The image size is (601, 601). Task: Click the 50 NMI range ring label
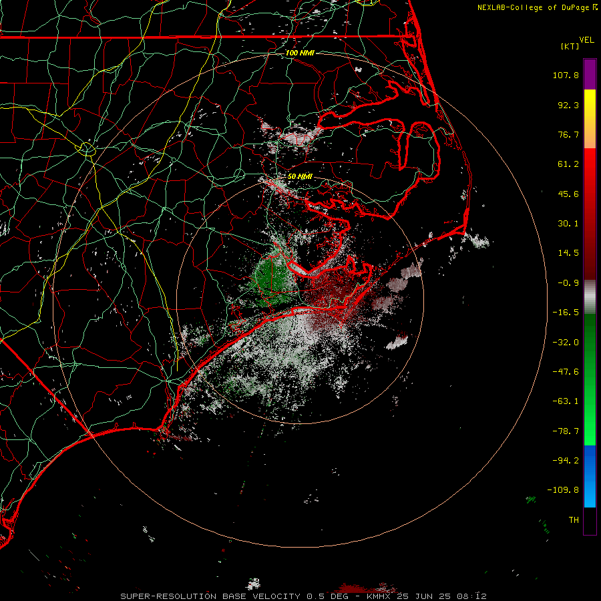coord(300,176)
